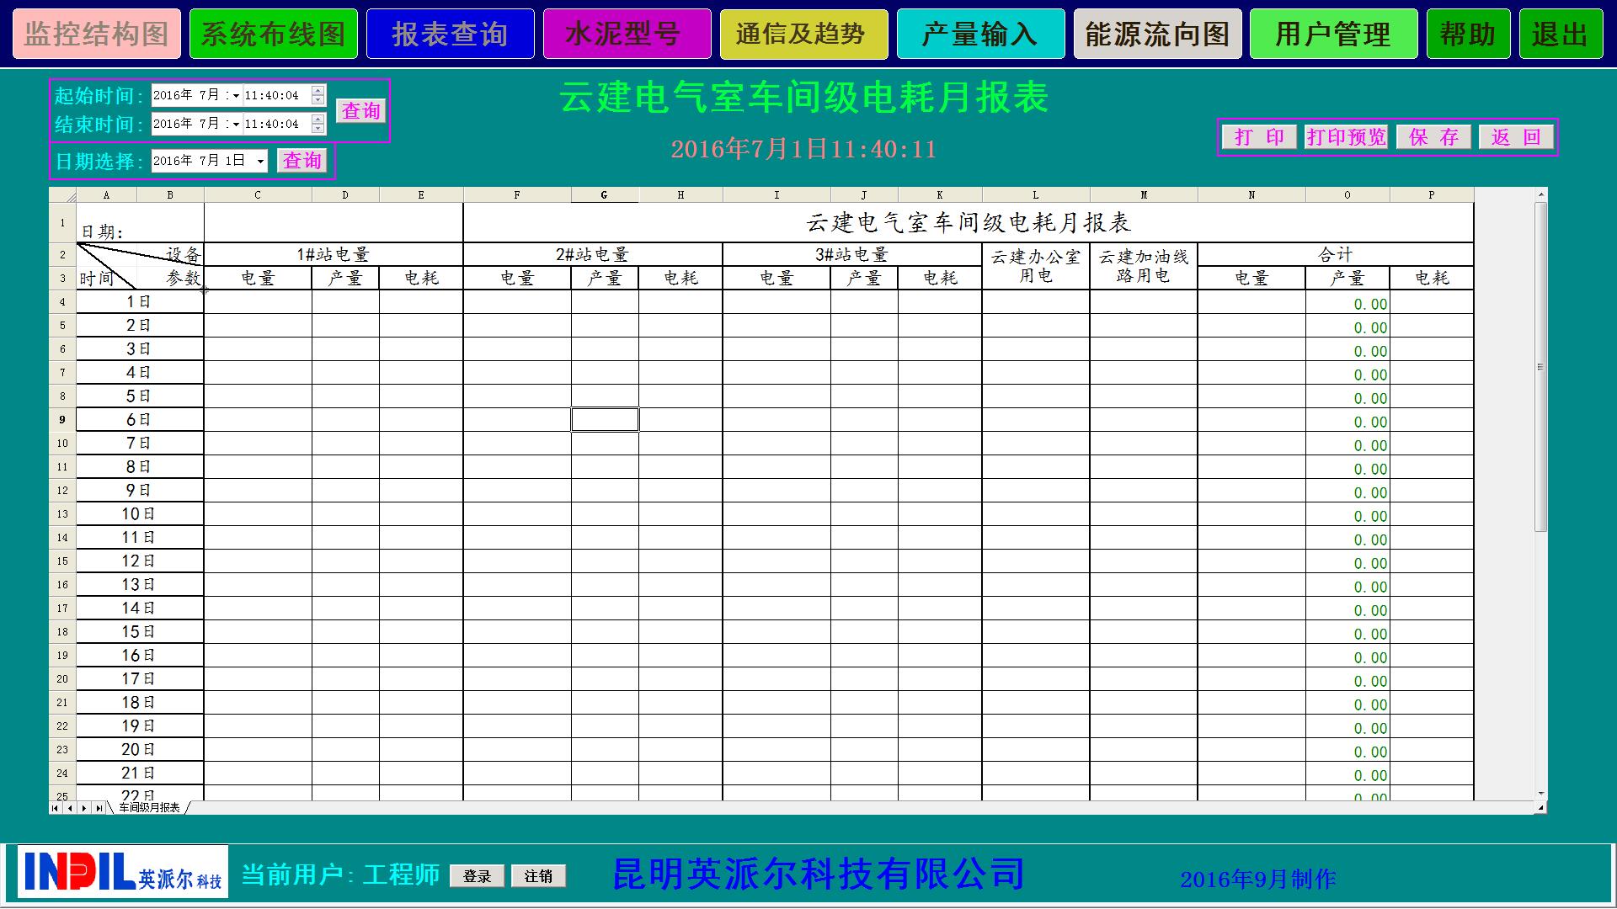The height and width of the screenshot is (909, 1617).
Task: Click the next sheet navigation arrow
Action: coord(84,808)
